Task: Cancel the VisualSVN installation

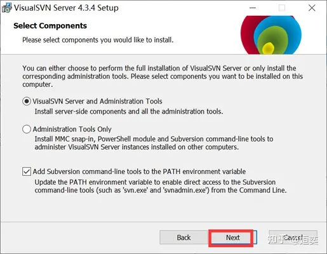Action: click(x=293, y=237)
